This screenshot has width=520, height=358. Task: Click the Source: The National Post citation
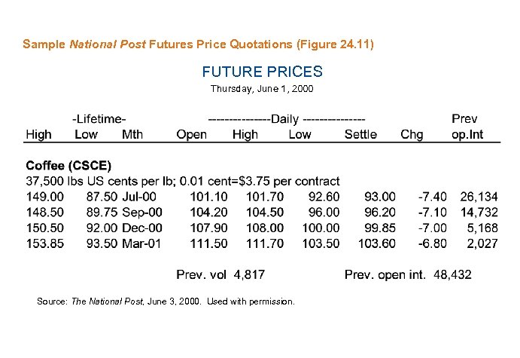(x=166, y=301)
